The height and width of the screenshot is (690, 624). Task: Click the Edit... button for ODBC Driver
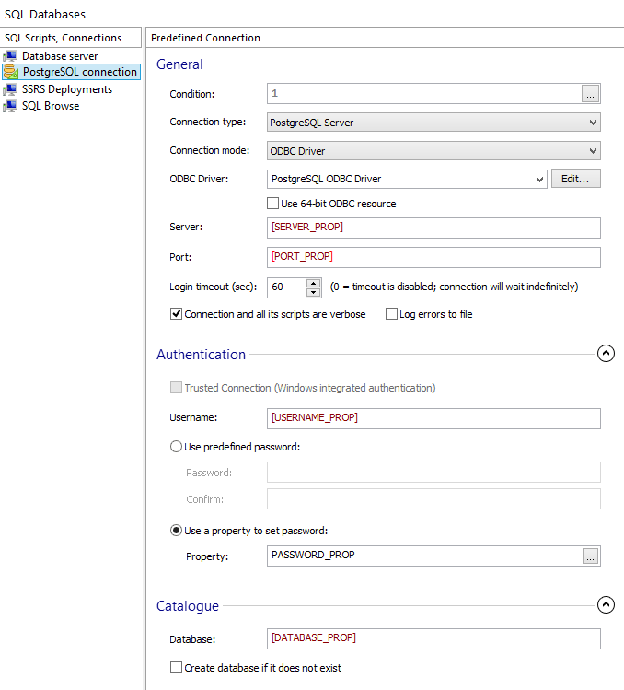575,179
